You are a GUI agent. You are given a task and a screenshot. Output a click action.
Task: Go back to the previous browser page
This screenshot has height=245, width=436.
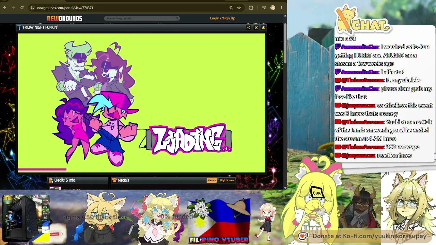5,7
